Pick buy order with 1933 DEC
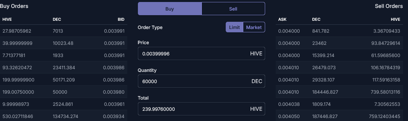 pos(63,55)
